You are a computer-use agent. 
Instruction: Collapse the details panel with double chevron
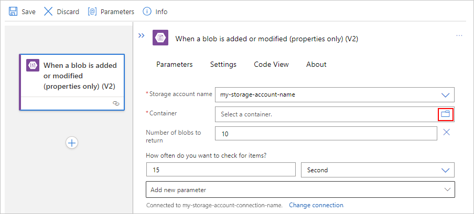tap(141, 35)
